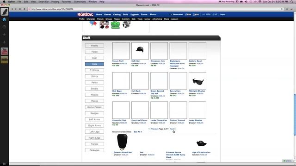The height and width of the screenshot is (166, 296).
Task: Open the black helmet hat thumbnail
Action: click(140, 51)
